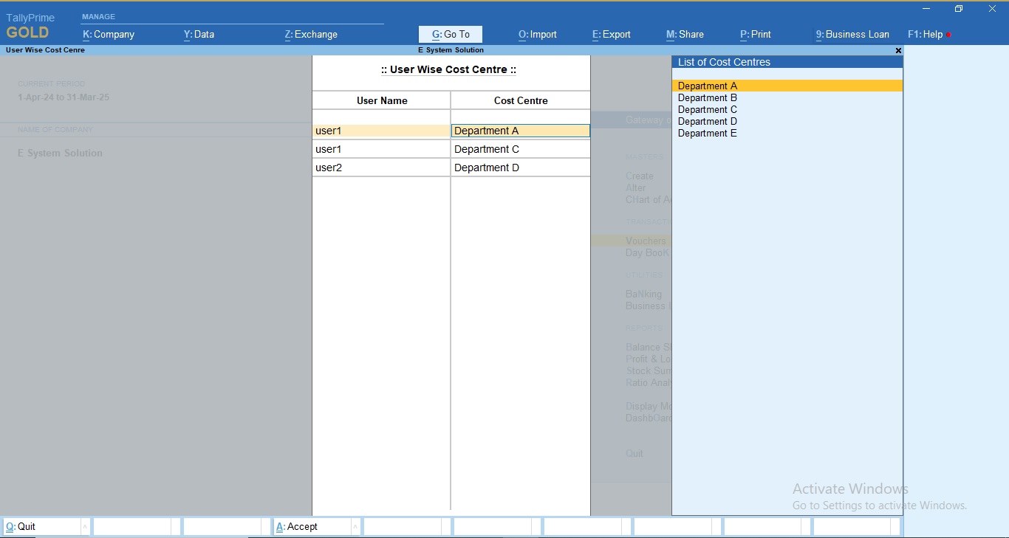
Task: Activate the Go To command
Action: point(451,34)
